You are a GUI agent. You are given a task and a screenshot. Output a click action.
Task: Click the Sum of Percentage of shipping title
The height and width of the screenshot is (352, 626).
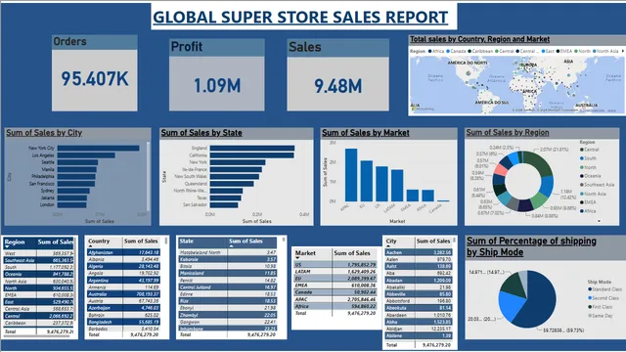click(x=531, y=246)
